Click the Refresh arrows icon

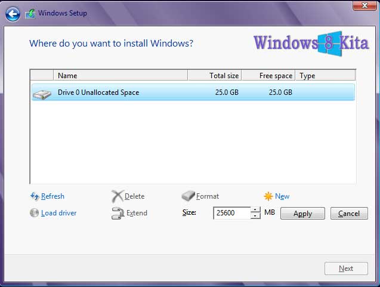point(35,196)
